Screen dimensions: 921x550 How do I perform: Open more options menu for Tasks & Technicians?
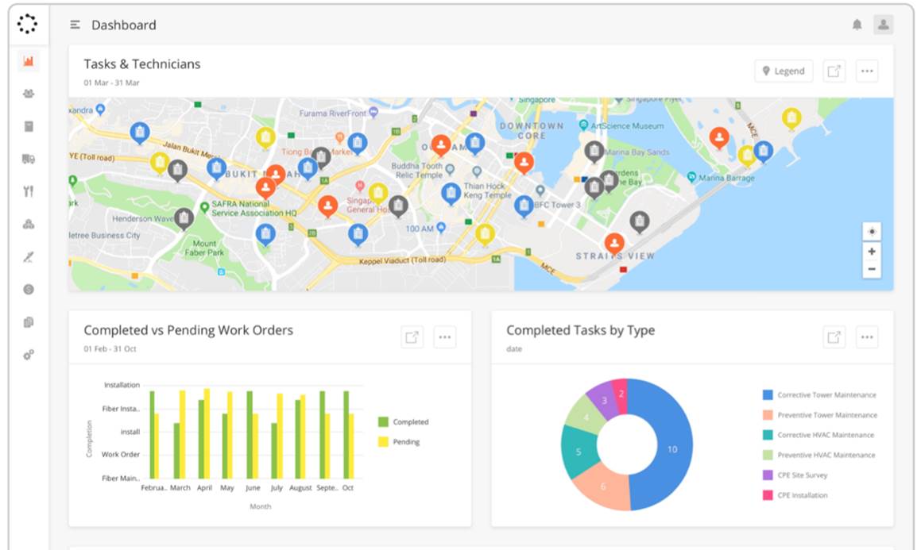click(x=867, y=71)
